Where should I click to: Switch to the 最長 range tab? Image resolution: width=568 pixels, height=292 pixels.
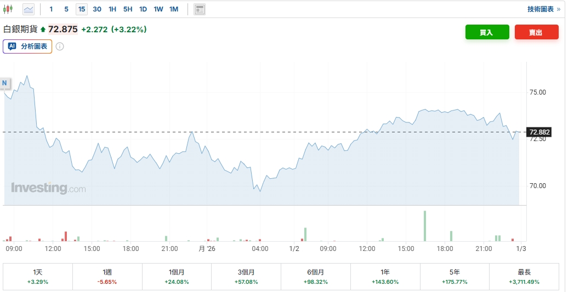coord(524,276)
